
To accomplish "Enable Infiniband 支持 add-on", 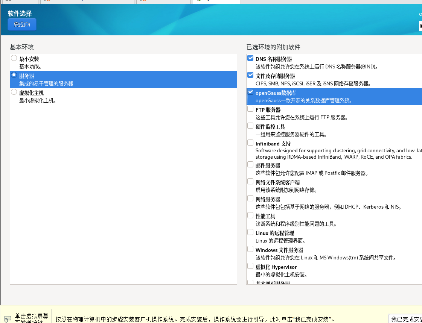I will [x=250, y=142].
